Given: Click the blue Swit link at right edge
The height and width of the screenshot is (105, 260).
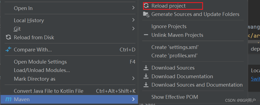Looking at the screenshot, I should pos(255,79).
